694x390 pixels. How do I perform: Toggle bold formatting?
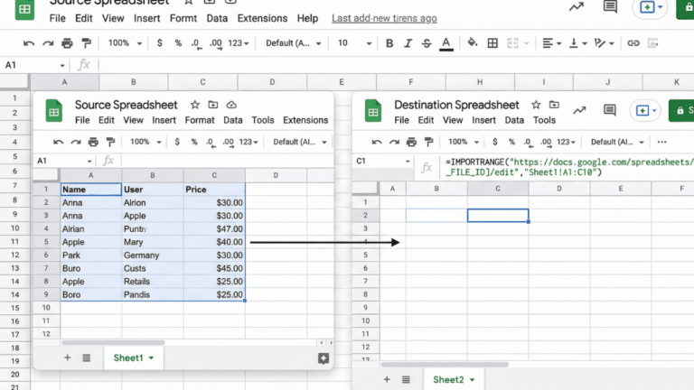[389, 43]
